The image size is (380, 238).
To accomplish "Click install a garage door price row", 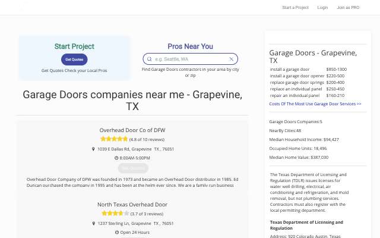I will coord(308,69).
